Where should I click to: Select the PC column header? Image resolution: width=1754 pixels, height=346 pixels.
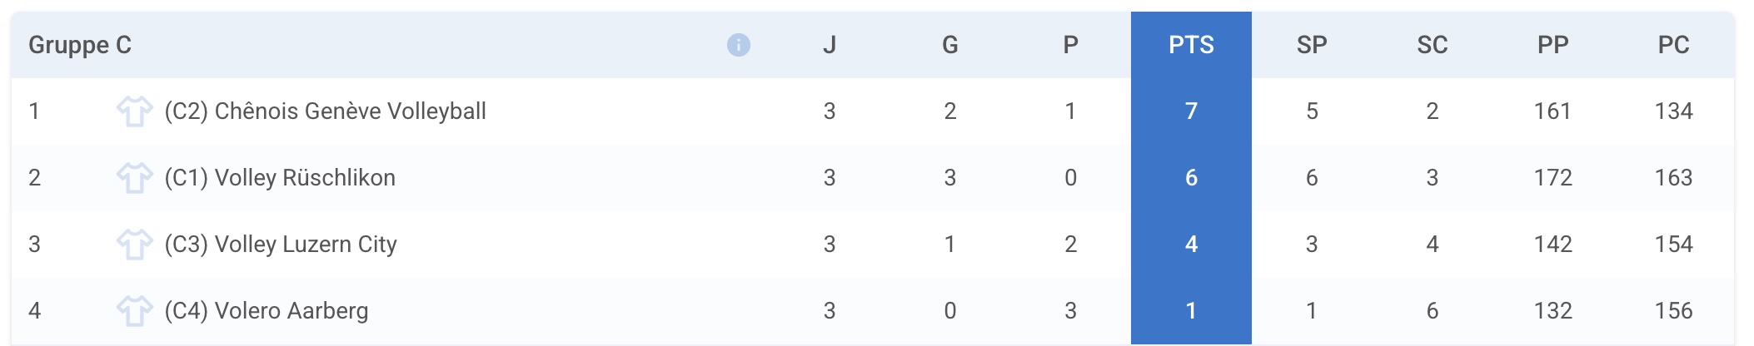(1674, 45)
